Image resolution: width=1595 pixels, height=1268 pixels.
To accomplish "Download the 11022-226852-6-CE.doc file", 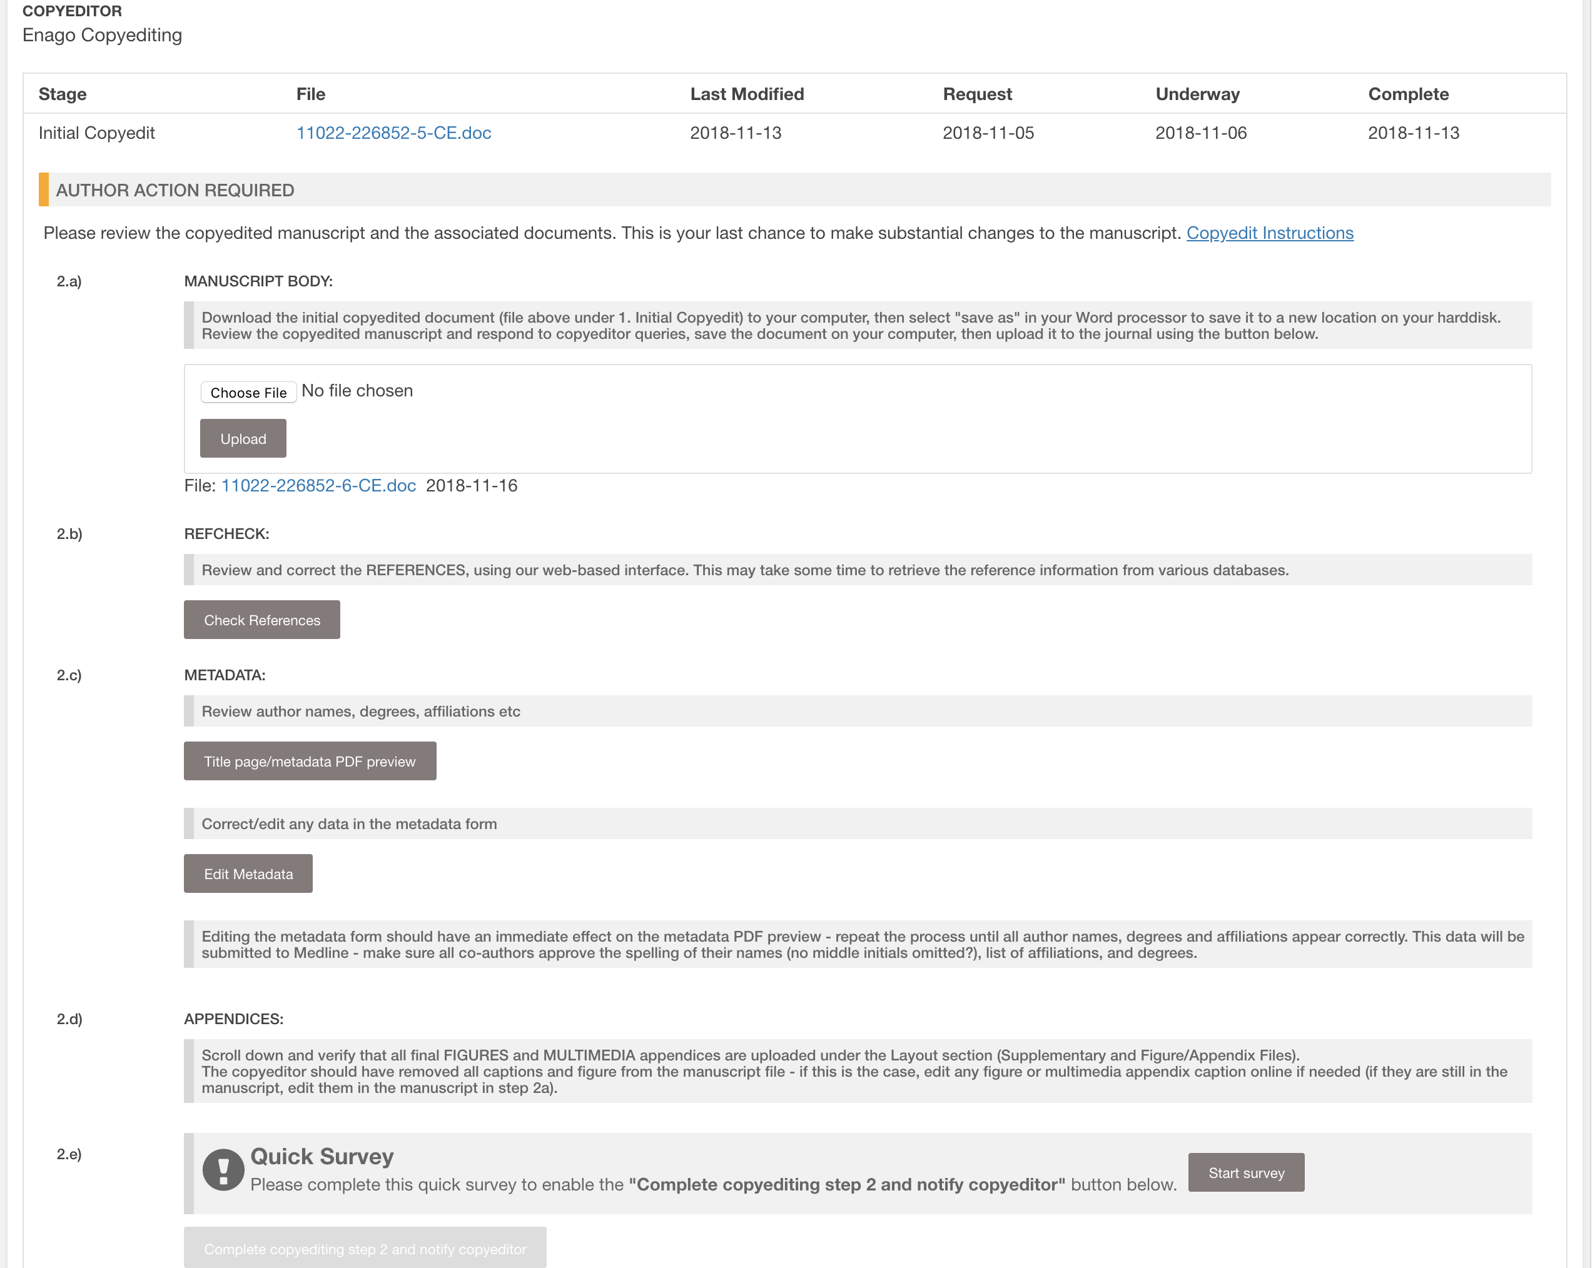I will 318,486.
